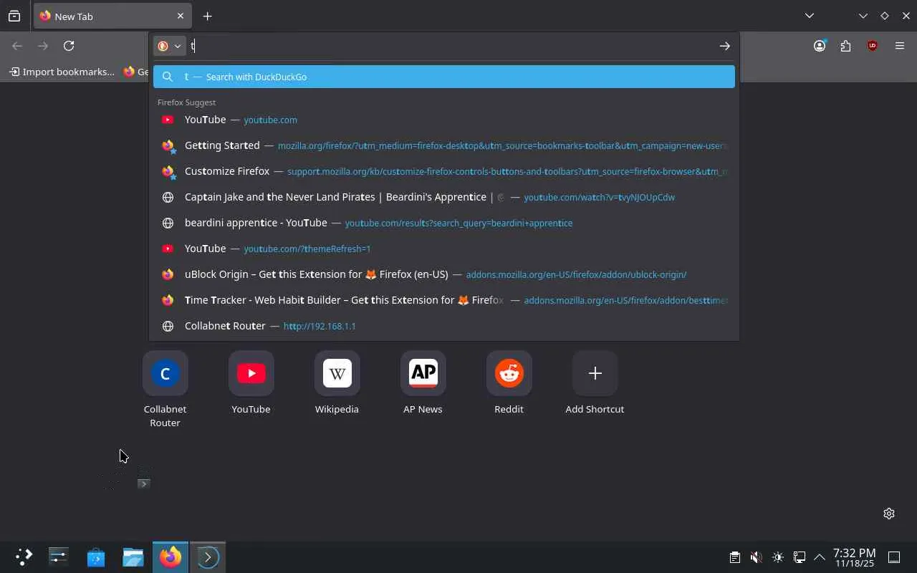
Task: Select the uBlock Origin extension suggestion
Action: click(x=444, y=274)
